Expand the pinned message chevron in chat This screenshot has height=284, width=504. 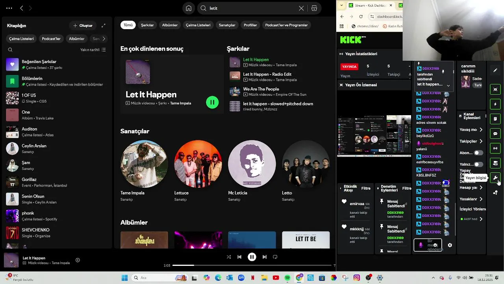[448, 86]
